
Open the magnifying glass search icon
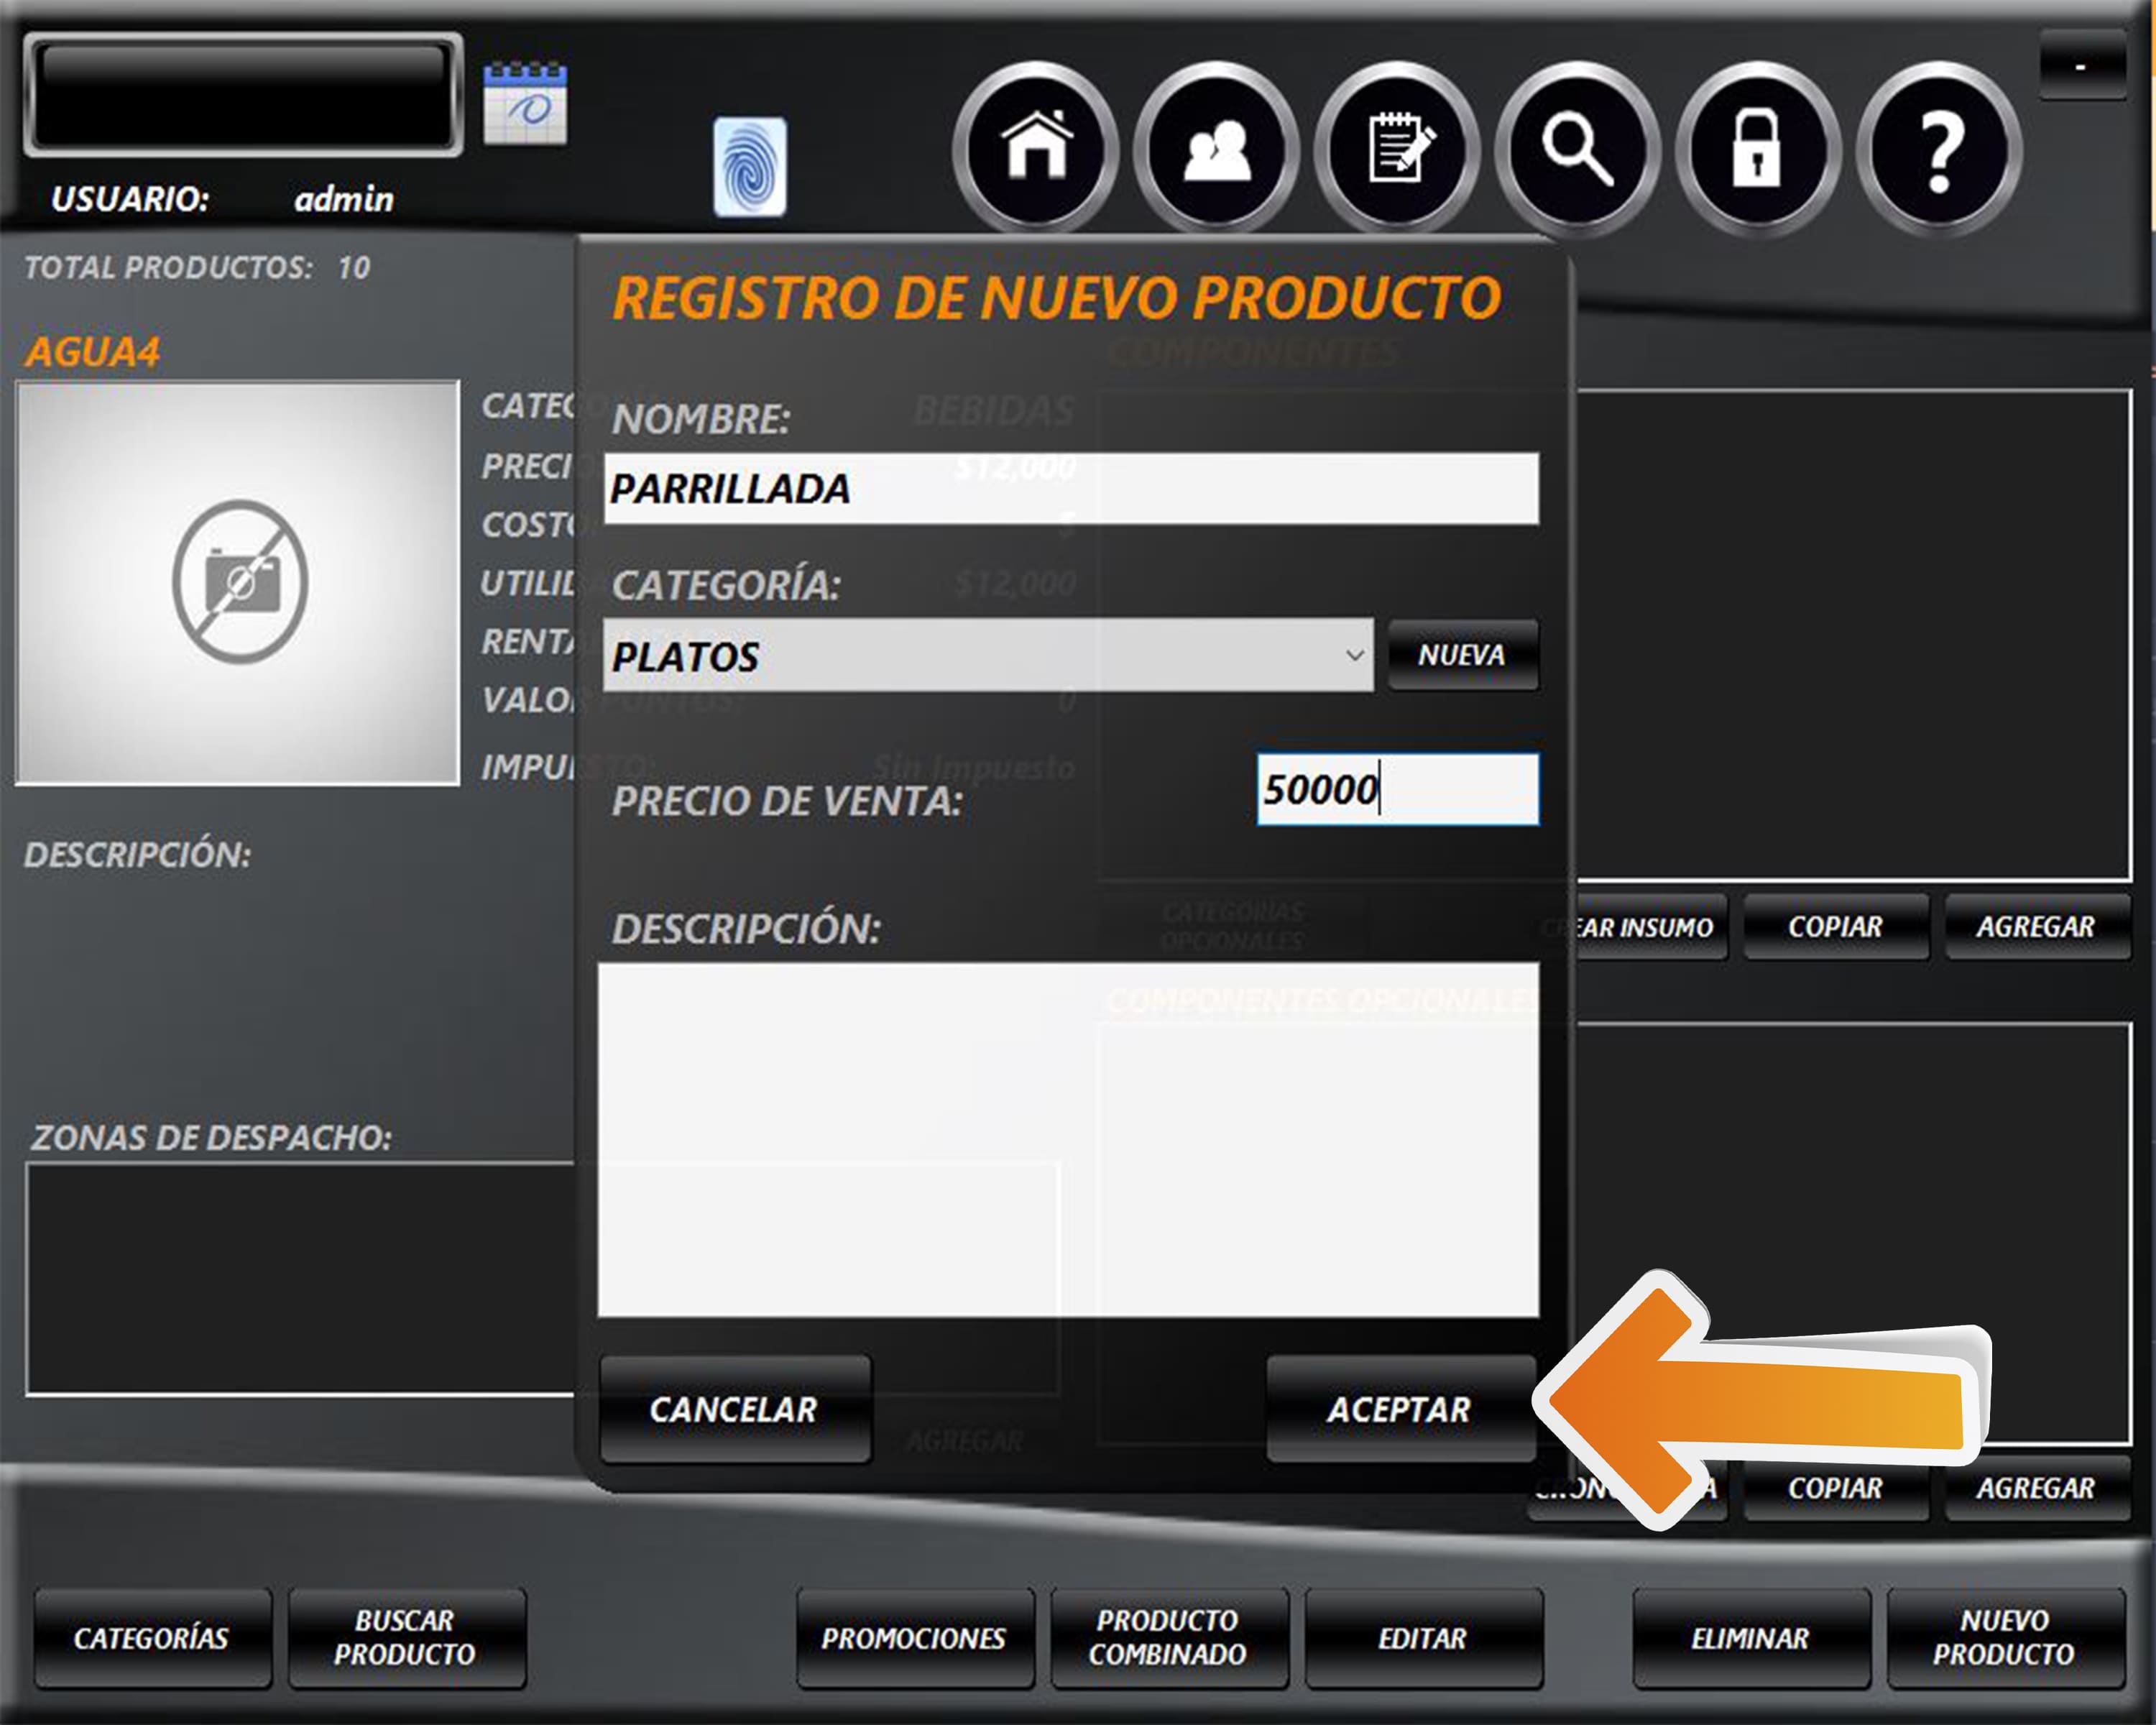[x=1577, y=149]
